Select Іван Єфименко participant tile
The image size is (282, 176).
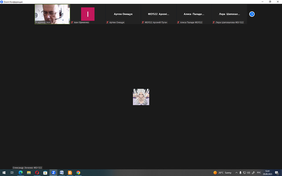point(88,14)
